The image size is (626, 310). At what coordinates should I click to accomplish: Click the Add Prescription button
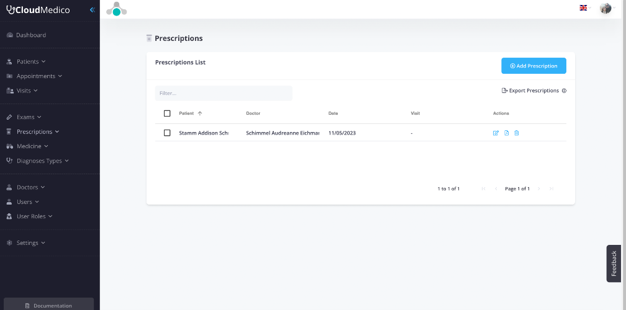[x=534, y=66]
